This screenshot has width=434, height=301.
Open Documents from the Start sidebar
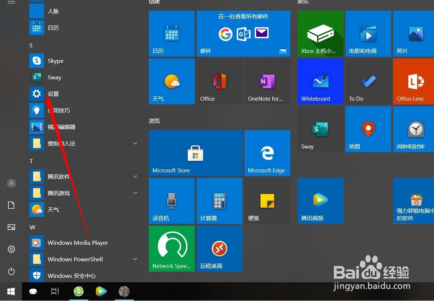tap(11, 205)
